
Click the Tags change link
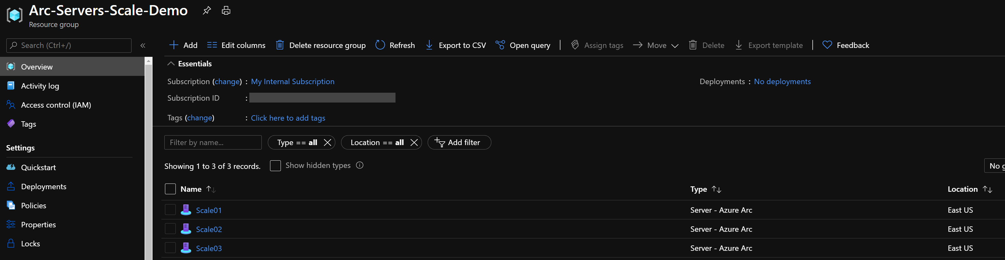[199, 117]
